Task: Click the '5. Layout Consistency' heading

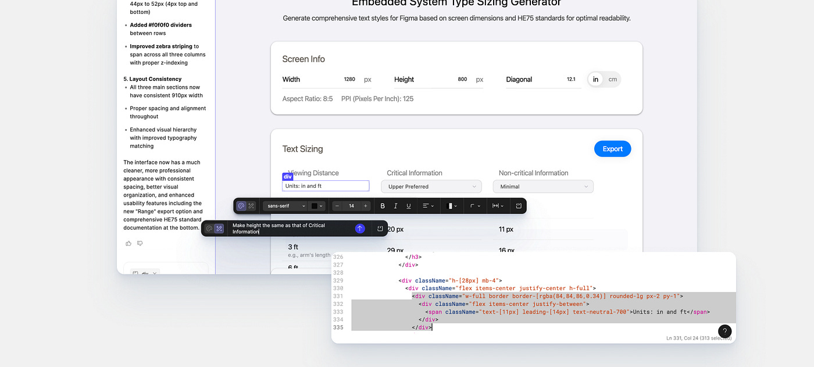Action: pyautogui.click(x=152, y=79)
